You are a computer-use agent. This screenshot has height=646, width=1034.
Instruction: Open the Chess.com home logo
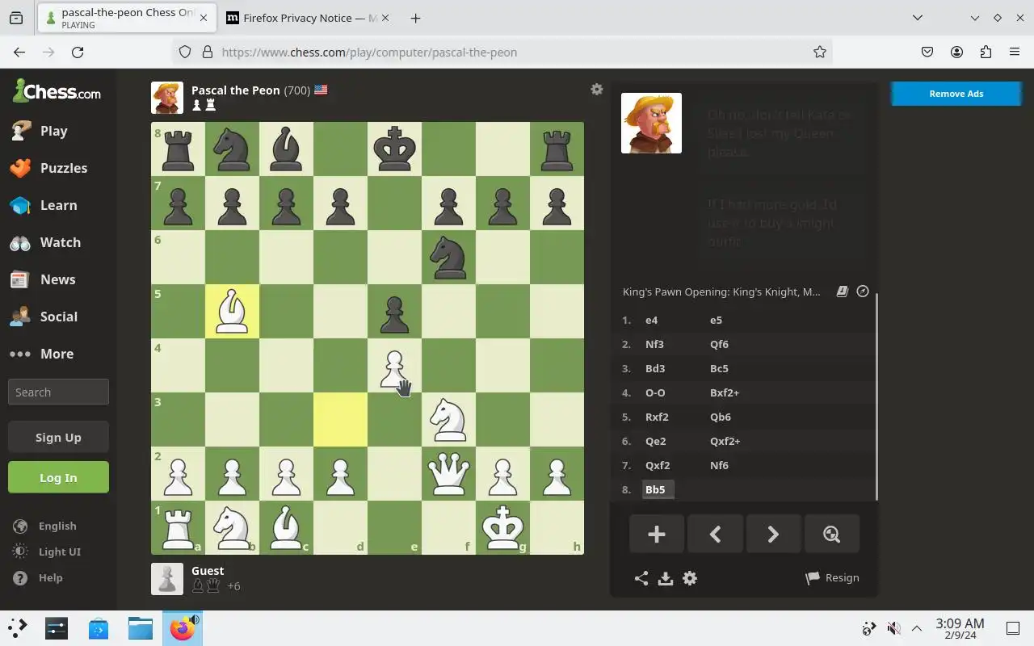click(57, 91)
